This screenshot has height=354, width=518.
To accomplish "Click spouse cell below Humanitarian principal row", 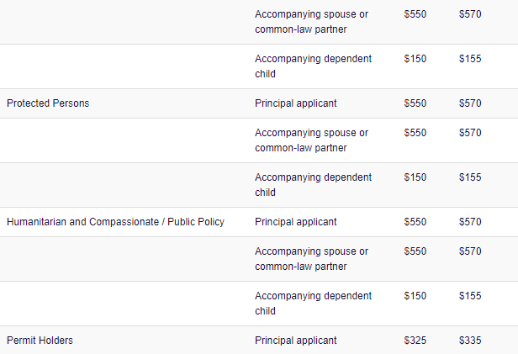I will pyautogui.click(x=311, y=259).
